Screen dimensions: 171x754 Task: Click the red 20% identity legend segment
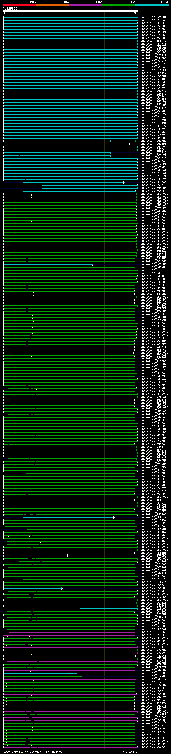(19, 5)
